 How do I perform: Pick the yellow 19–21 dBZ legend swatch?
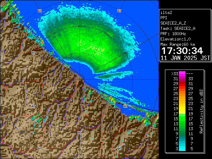182,109
